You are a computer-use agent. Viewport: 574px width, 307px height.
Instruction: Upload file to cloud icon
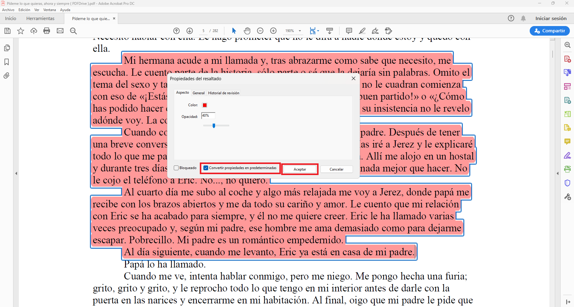coord(34,31)
